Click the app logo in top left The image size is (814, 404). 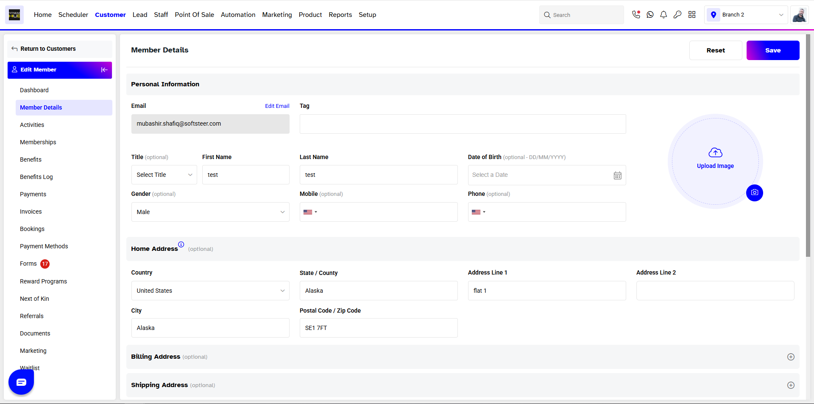click(14, 15)
